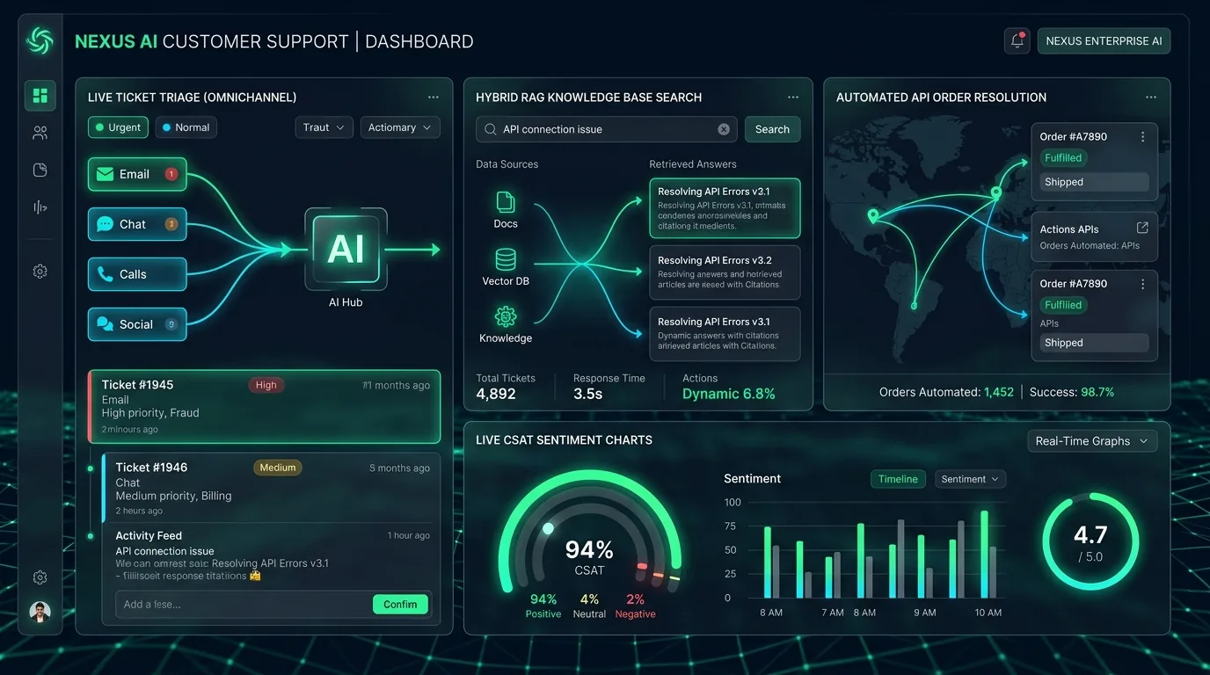Click the NEXUS ENTERPRISE AI button

tap(1104, 40)
